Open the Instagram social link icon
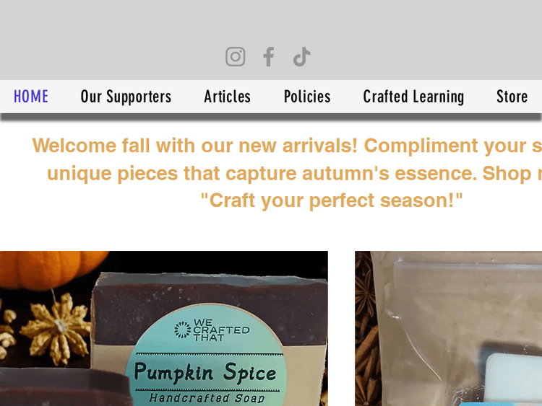The image size is (542, 406). click(x=236, y=56)
